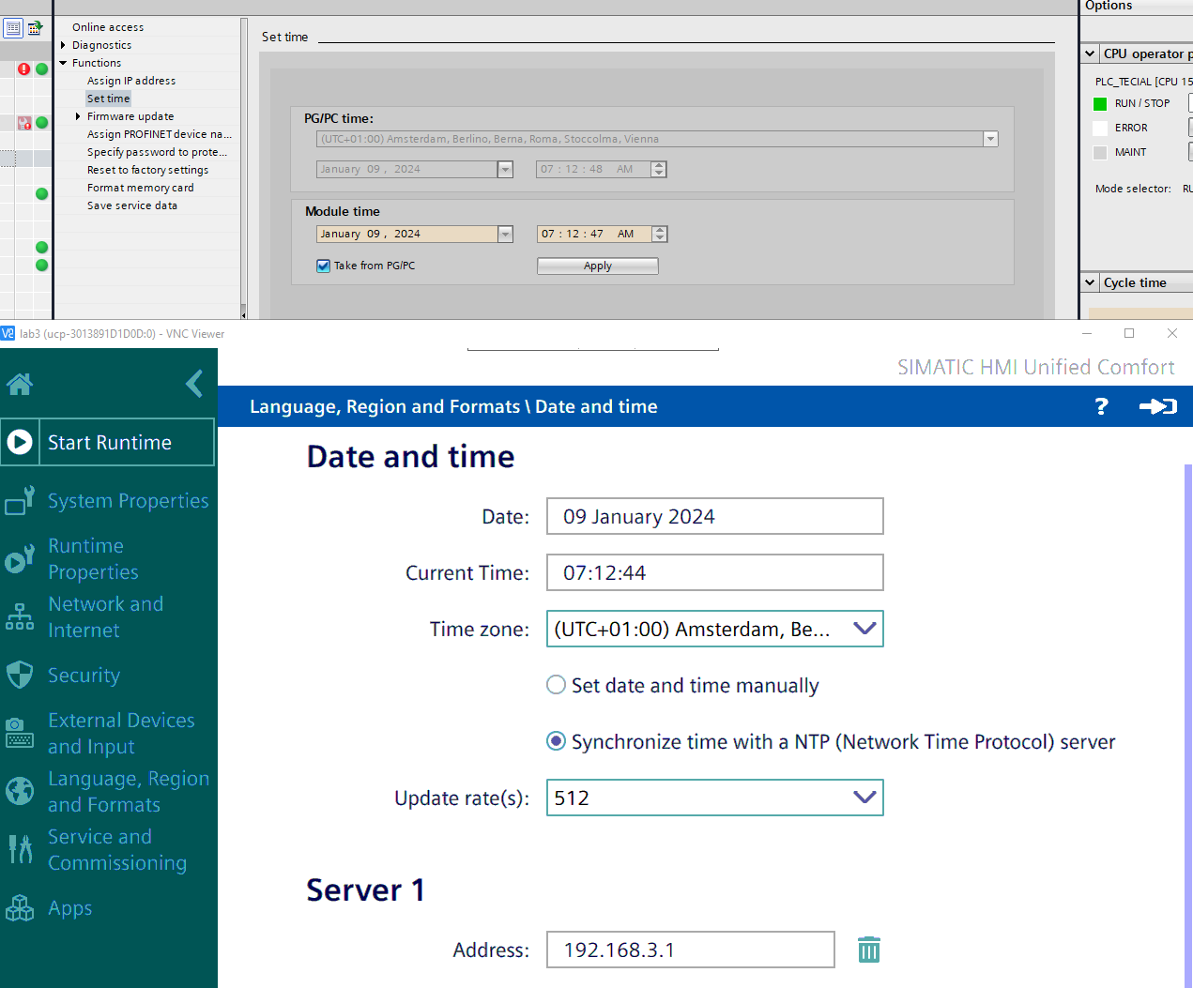Select Assign IP address function
Viewport: 1193px width, 988px height.
click(x=131, y=81)
